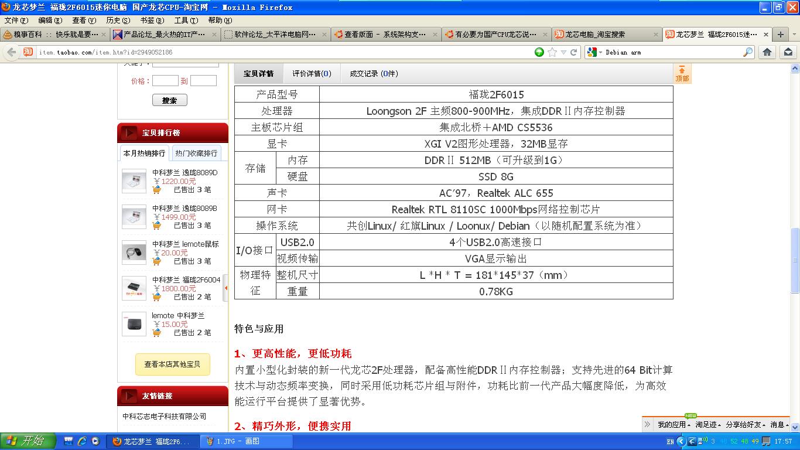Viewport: 800px width, 450px height.
Task: Click the 福珑2F6004 product thumbnail
Action: click(x=134, y=288)
